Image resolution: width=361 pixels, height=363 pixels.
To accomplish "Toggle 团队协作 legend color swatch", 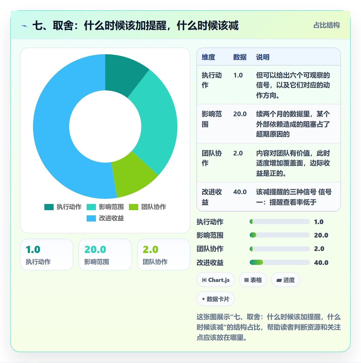I will tap(134, 207).
